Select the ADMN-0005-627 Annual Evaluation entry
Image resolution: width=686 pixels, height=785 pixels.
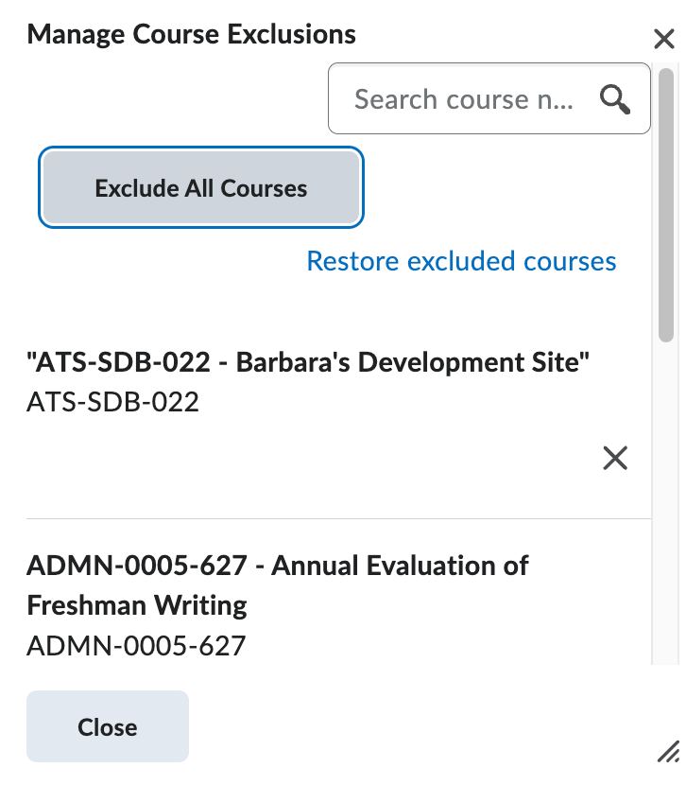277,586
